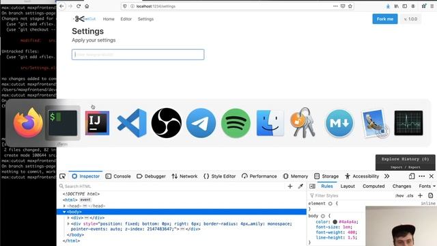Open devtools three-dot customize menu
Viewport: 437px width, 246px height.
pyautogui.click(x=422, y=176)
